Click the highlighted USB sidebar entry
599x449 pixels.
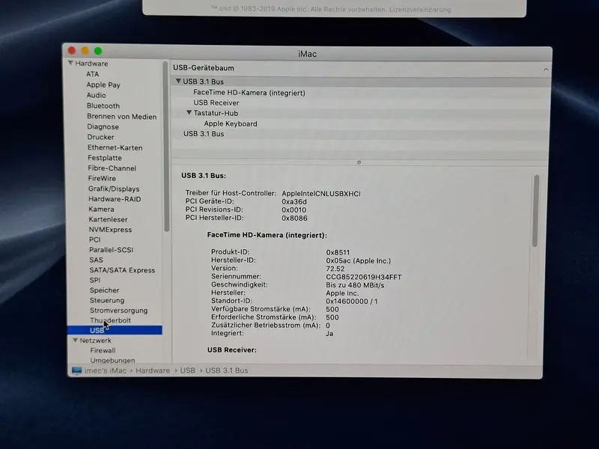pyautogui.click(x=115, y=330)
